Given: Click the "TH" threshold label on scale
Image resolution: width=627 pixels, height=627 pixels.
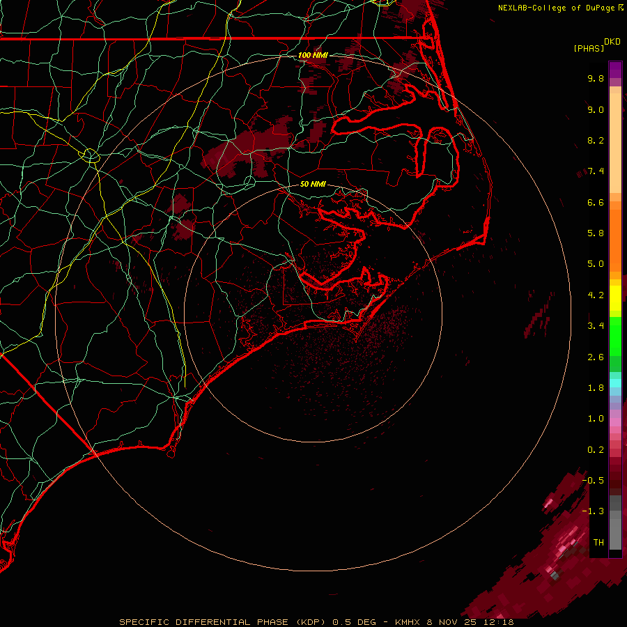Looking at the screenshot, I should (x=598, y=543).
